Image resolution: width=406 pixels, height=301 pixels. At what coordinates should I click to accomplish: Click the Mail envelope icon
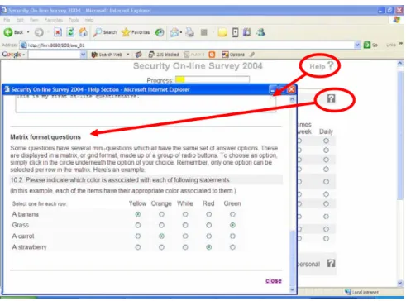click(174, 32)
